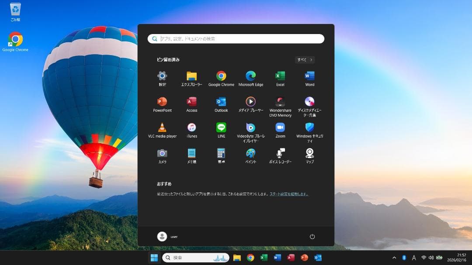472x265 pixels.
Task: Start the Zoom app
Action: pyautogui.click(x=280, y=131)
